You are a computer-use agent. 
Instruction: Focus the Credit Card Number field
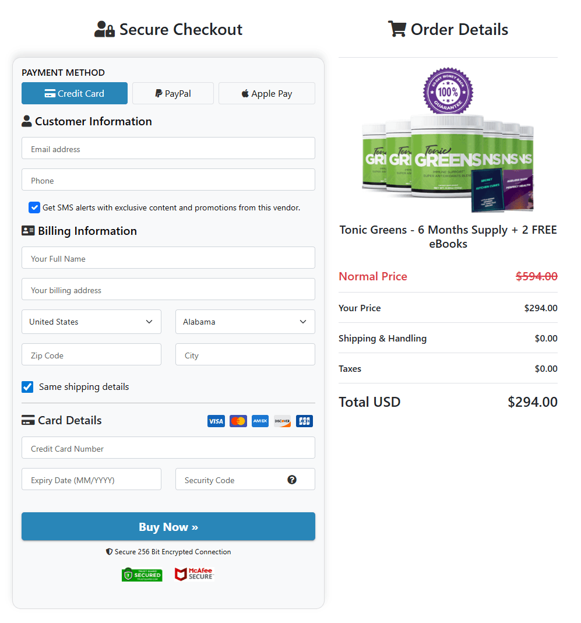point(168,449)
